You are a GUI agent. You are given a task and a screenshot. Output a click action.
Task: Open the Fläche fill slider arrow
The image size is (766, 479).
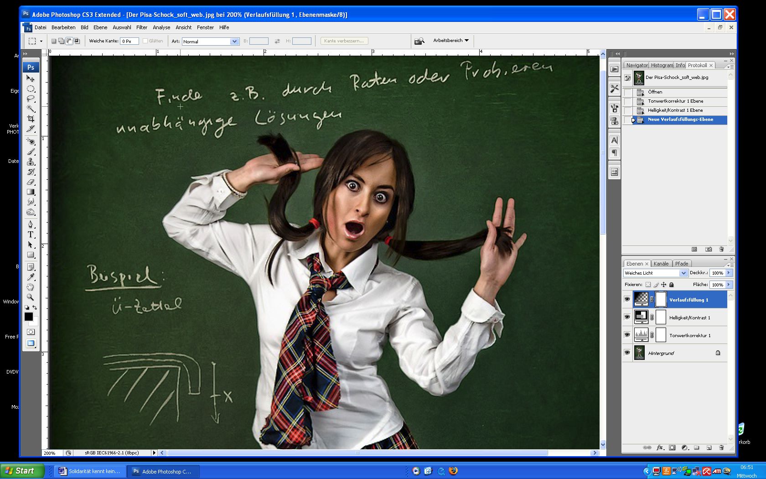(x=729, y=285)
